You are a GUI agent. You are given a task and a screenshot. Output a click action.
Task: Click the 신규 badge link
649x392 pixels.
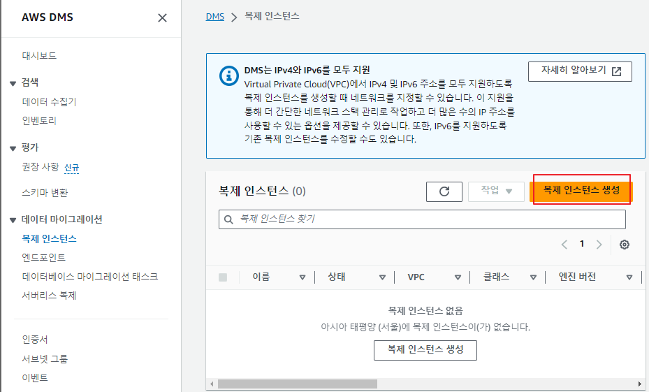tap(71, 168)
